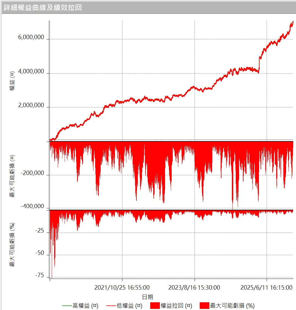Click the green 高權益 legend line marker

(67, 306)
